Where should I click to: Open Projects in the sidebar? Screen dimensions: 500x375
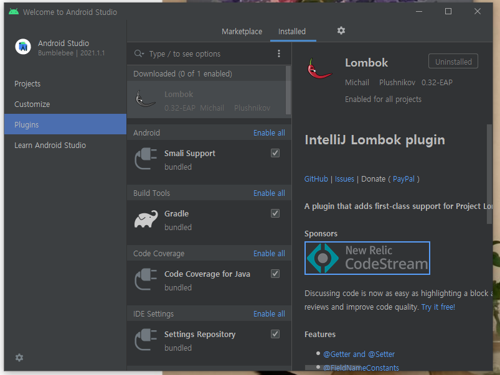pos(65,84)
